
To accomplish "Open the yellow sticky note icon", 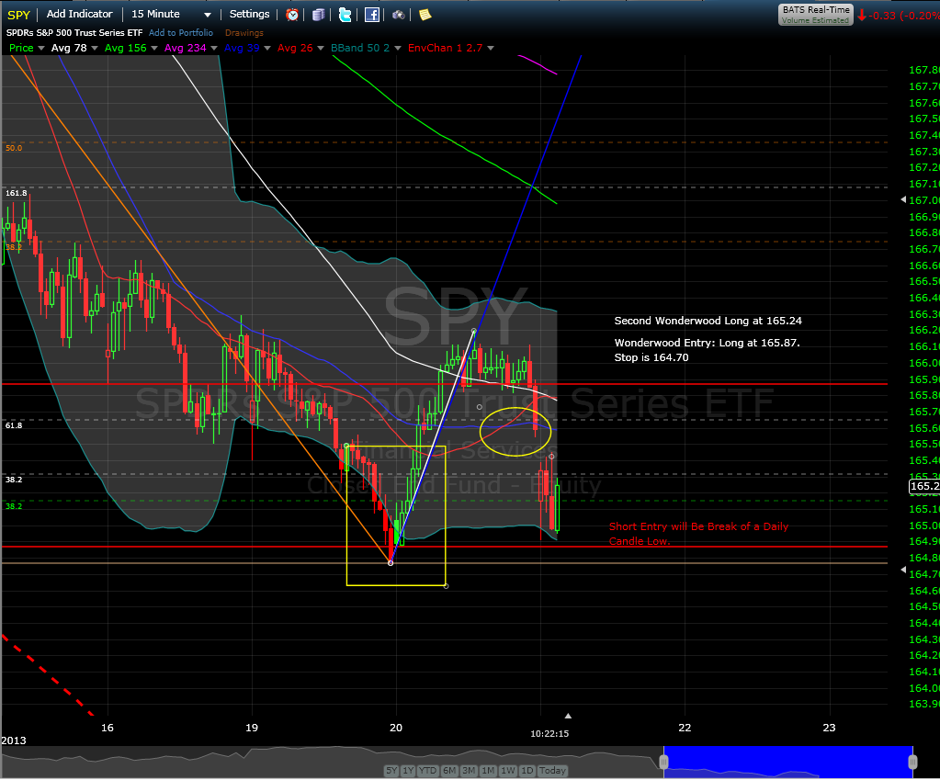I will (x=425, y=15).
